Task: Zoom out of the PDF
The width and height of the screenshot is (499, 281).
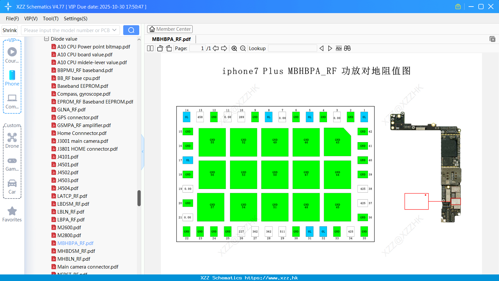Action: click(x=243, y=48)
